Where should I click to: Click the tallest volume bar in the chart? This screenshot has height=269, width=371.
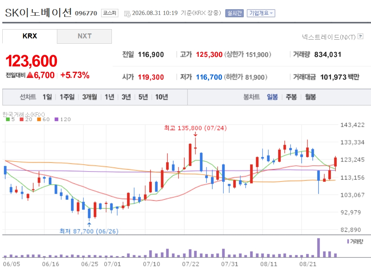318,248
